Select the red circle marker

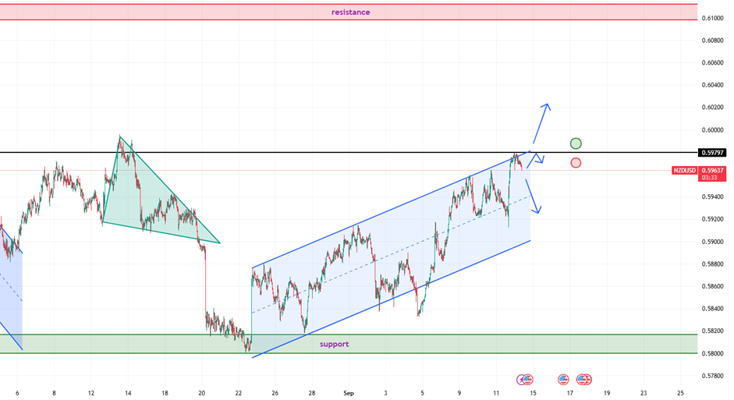click(576, 163)
